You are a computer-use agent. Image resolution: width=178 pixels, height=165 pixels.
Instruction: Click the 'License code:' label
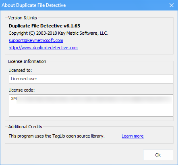pos(22,90)
